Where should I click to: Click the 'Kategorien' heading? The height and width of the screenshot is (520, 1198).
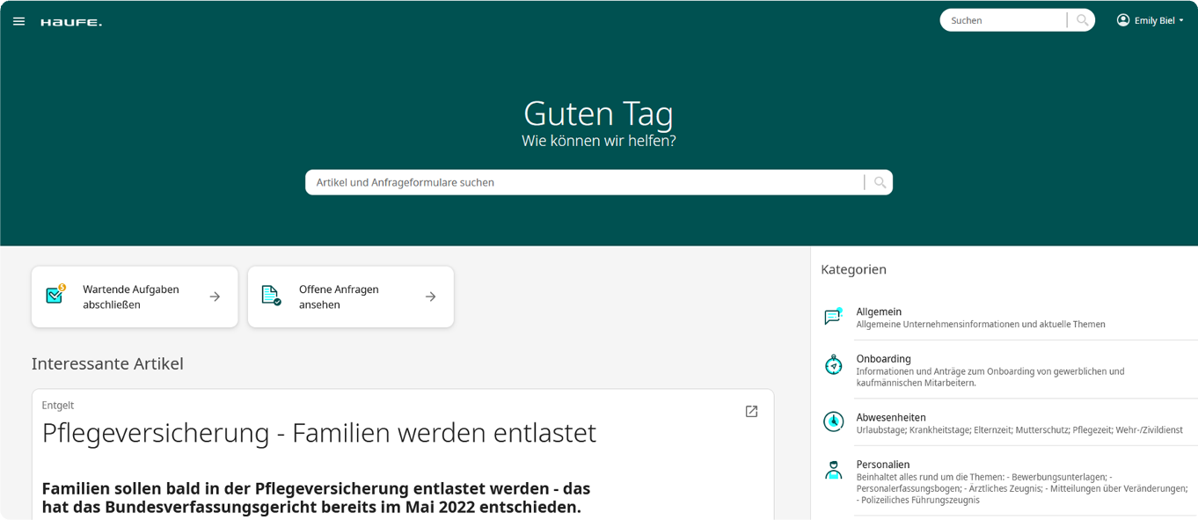pos(853,269)
